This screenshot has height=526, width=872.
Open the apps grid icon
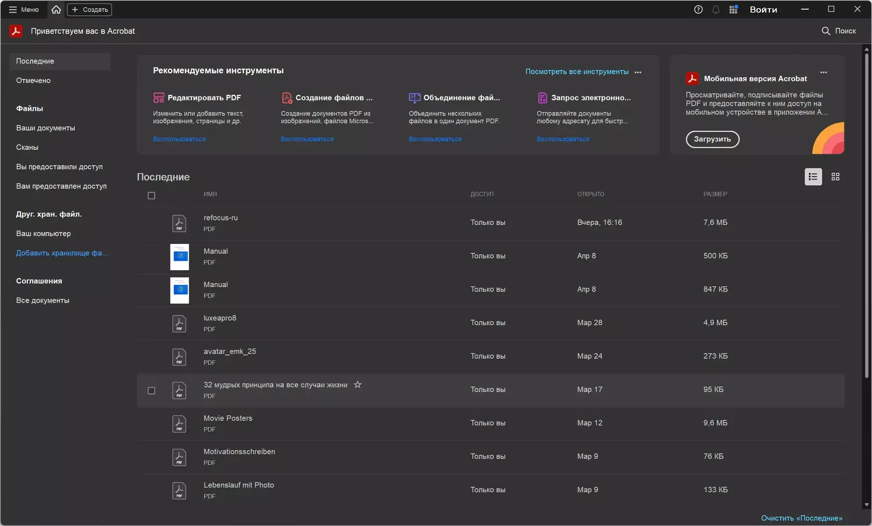(x=733, y=9)
